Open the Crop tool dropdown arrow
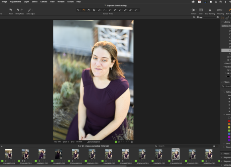Screen dimensions: 231x167 [96, 10]
